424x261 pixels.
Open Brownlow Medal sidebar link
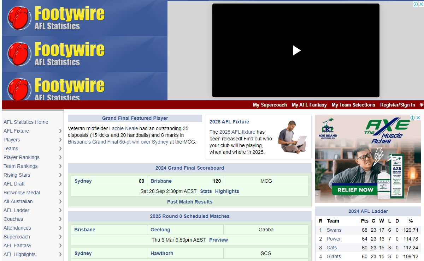[22, 193]
